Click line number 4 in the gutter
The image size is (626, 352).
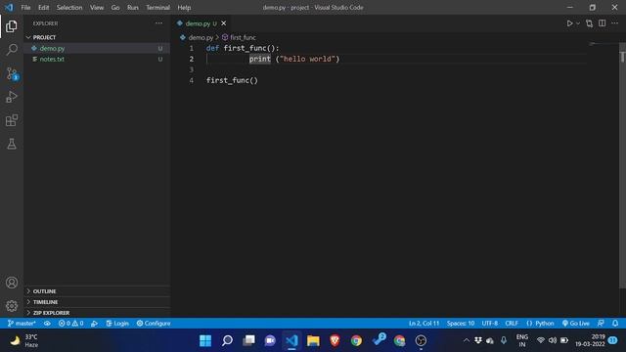192,80
